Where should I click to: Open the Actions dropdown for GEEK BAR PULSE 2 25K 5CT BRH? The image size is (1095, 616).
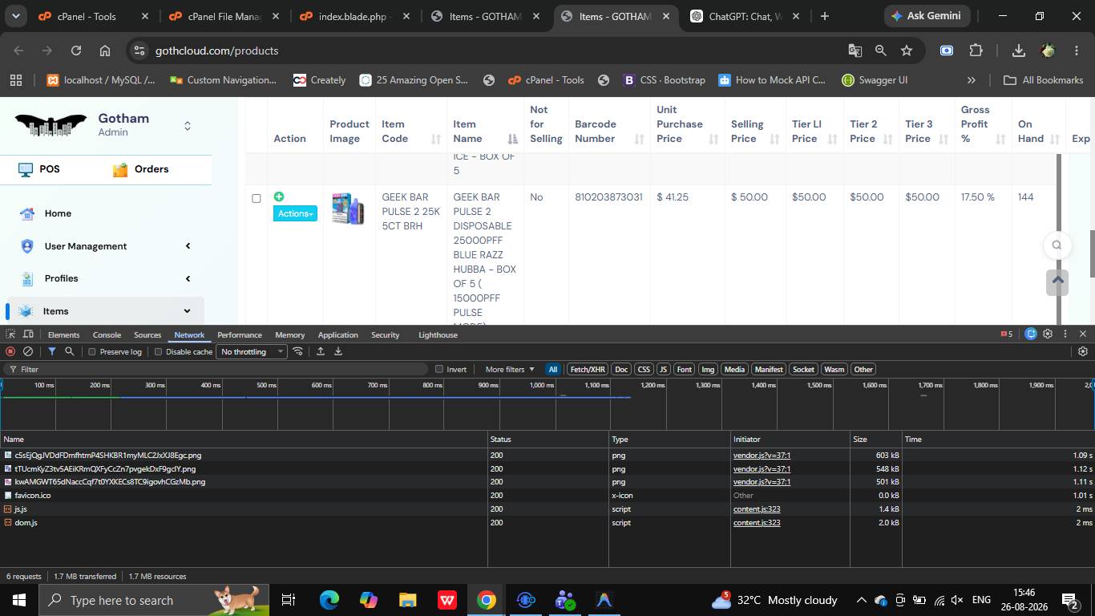[295, 213]
